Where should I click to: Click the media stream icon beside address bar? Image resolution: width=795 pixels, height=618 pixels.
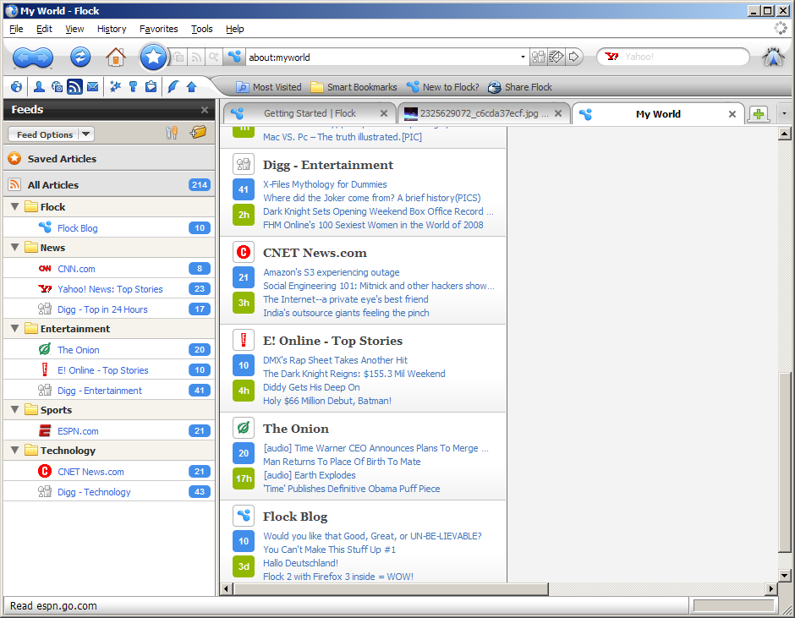[178, 57]
